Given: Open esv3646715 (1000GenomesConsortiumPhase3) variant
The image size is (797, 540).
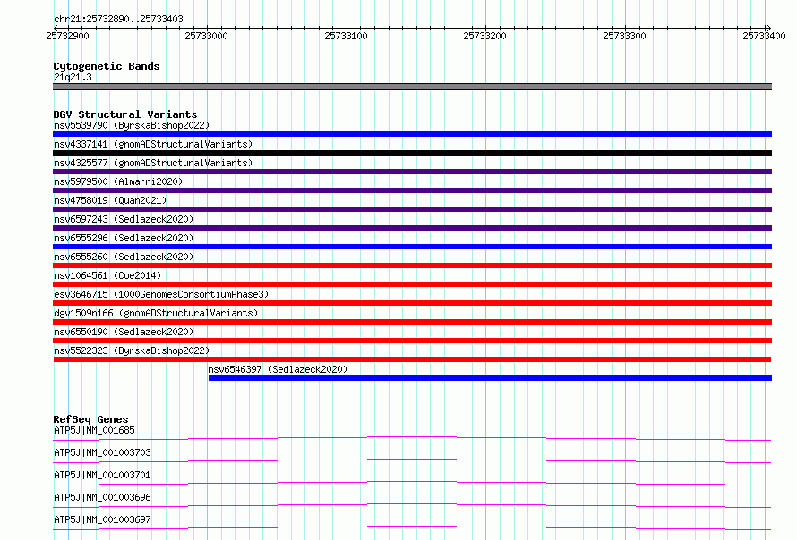Looking at the screenshot, I should click(161, 294).
